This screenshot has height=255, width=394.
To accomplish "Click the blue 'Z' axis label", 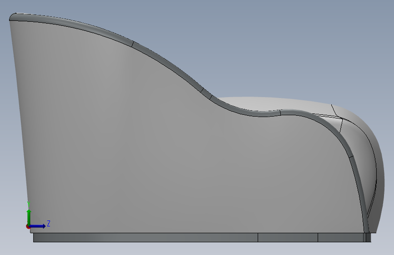I will coord(49,223).
